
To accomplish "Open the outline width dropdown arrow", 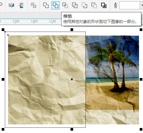I will pyautogui.click(x=142, y=5).
